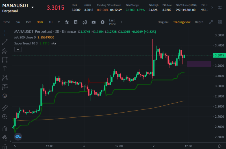The width and height of the screenshot is (226, 149).
Task: Open trading preferences sliders icon in header
Action: point(220,8)
